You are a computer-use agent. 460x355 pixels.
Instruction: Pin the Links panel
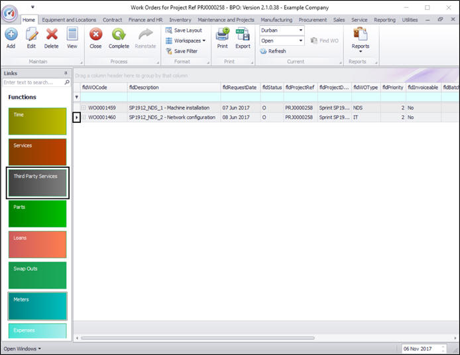[66, 73]
